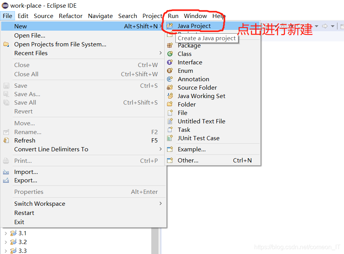Viewport: 344px width, 254px height.
Task: Open the Recent Files submenu arrow
Action: coord(160,53)
